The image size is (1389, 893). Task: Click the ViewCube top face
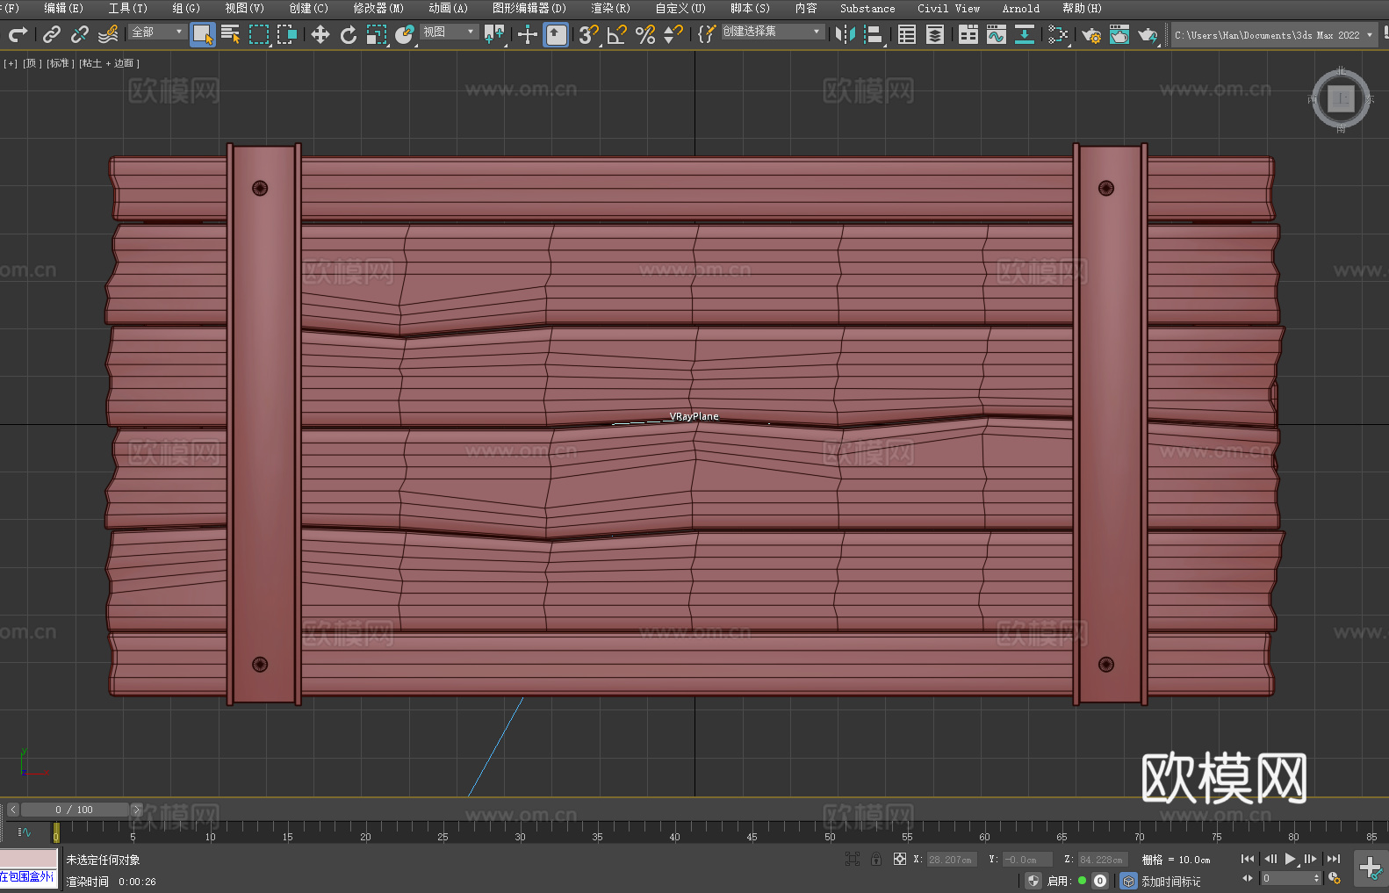click(x=1341, y=98)
